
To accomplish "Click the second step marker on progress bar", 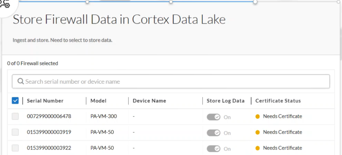I will point(171,2).
